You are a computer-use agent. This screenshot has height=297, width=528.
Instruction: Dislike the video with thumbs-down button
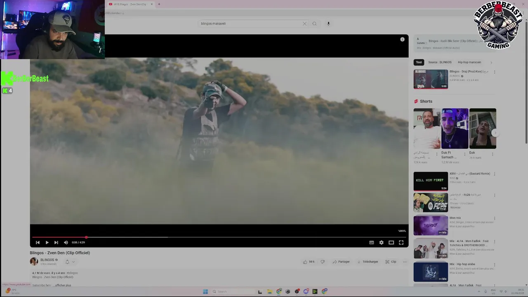pyautogui.click(x=323, y=262)
